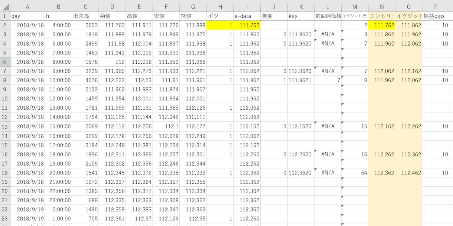Select the volume cell showing 705
Screen dimensions: 453x226
click(x=85, y=219)
